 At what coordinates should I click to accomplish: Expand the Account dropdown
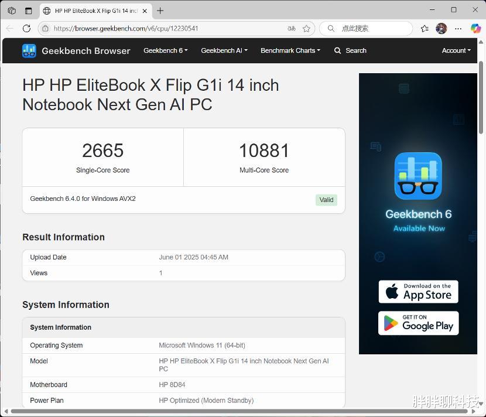[x=456, y=50]
